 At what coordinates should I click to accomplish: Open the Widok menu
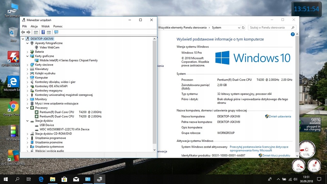pos(45,26)
